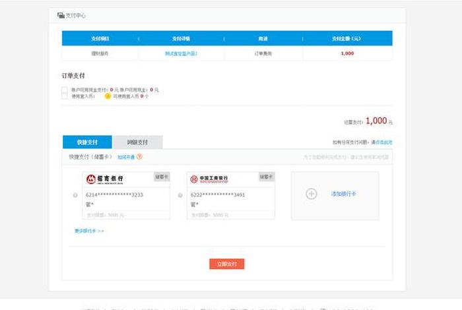Select the card ending in 3233
Screen dimensions: 462x310
[75, 195]
